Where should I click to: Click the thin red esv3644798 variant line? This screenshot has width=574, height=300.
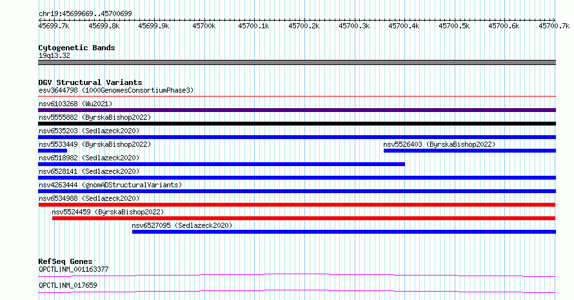click(x=297, y=97)
